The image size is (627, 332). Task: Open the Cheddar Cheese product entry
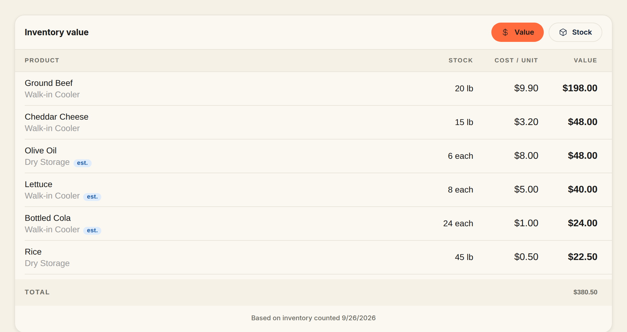(313, 122)
